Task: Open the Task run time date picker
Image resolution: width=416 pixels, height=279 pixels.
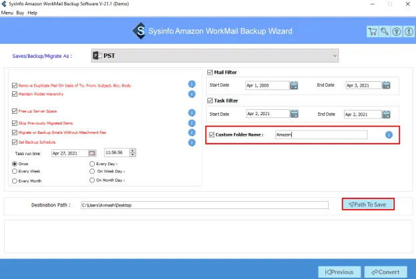Action: pyautogui.click(x=93, y=153)
